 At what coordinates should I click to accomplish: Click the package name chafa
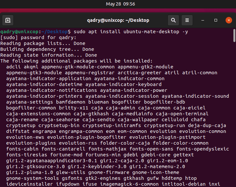pyautogui.click(x=198, y=120)
